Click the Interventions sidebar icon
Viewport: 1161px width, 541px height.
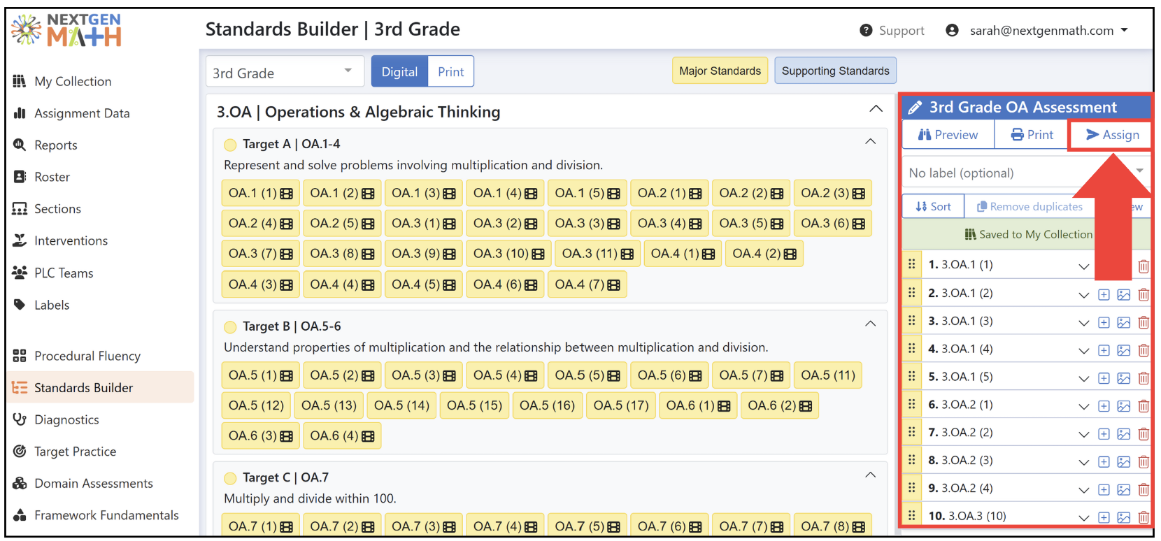point(20,240)
